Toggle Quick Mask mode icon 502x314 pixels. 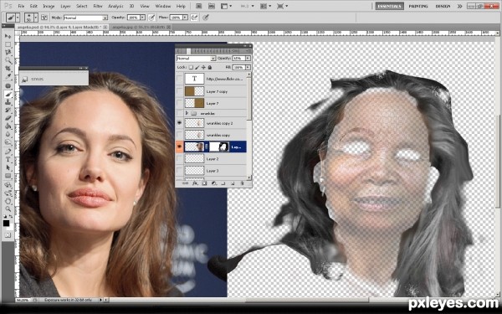[8, 235]
